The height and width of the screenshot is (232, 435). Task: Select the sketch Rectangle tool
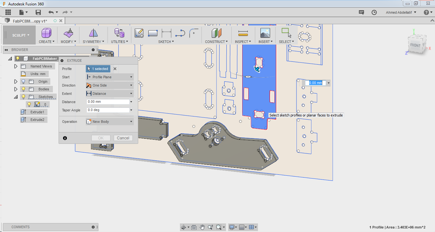tap(153, 33)
